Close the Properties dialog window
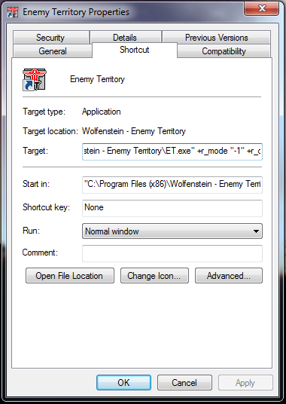This screenshot has height=404, width=286. tap(262, 8)
